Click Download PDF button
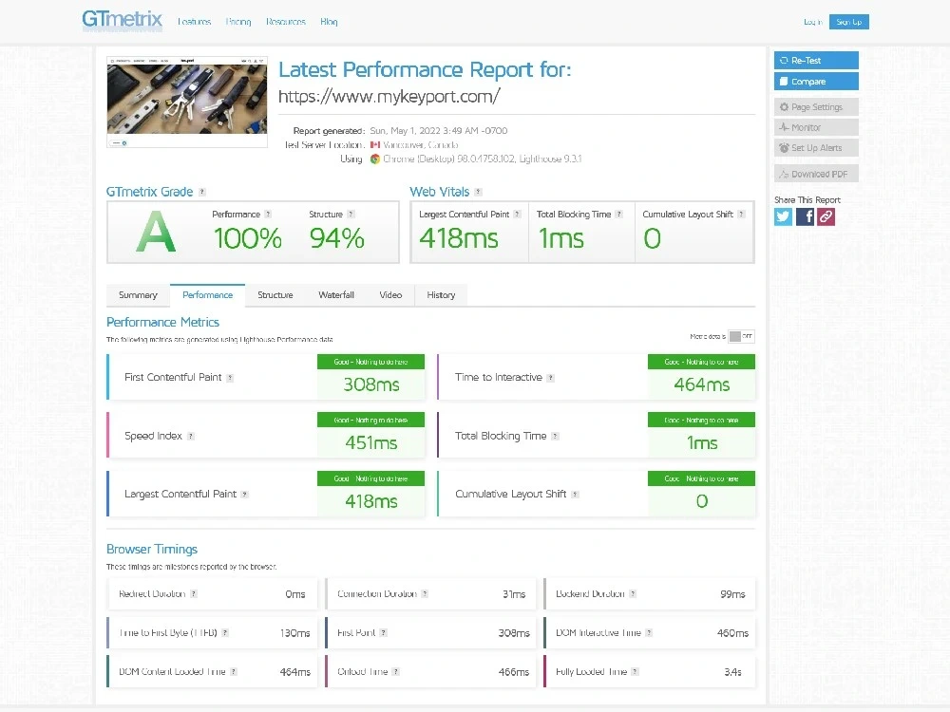Viewport: 950px width, 712px height. pyautogui.click(x=816, y=174)
